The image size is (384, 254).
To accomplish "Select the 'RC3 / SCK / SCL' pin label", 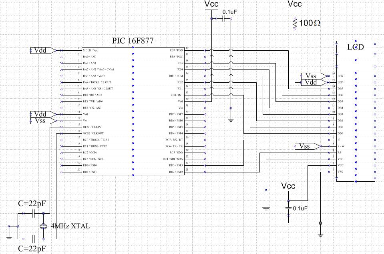I will point(93,159).
